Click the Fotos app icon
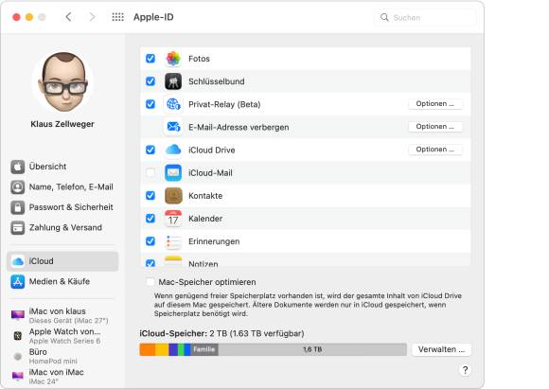The image size is (549, 389). [x=173, y=59]
